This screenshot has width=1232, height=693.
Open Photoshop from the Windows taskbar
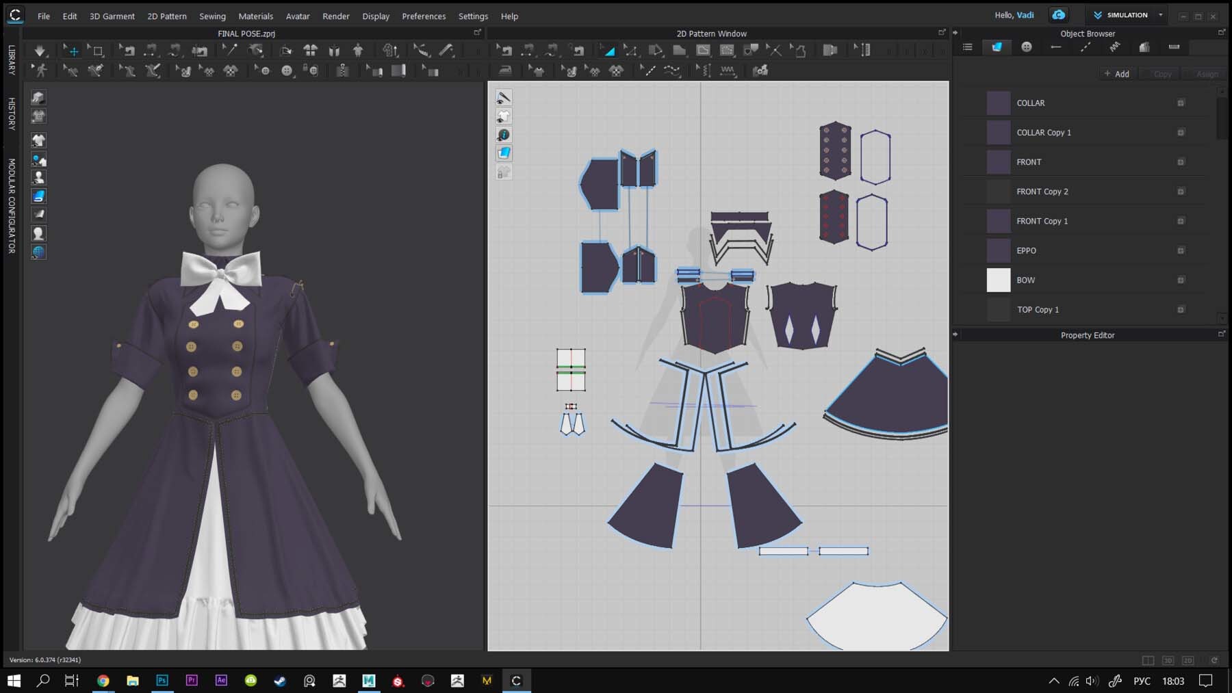[x=162, y=681]
